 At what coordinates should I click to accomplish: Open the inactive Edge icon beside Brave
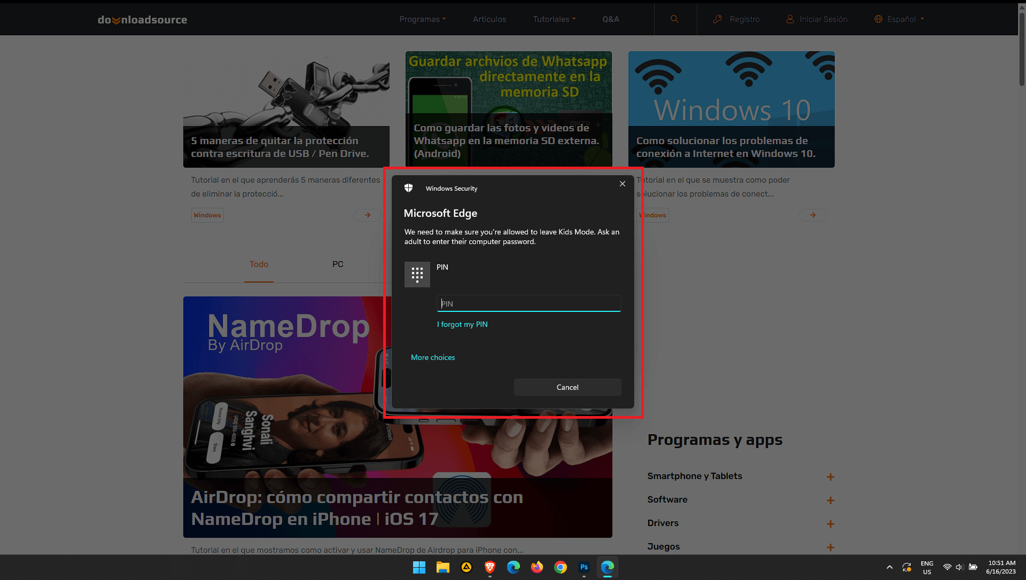tap(514, 567)
